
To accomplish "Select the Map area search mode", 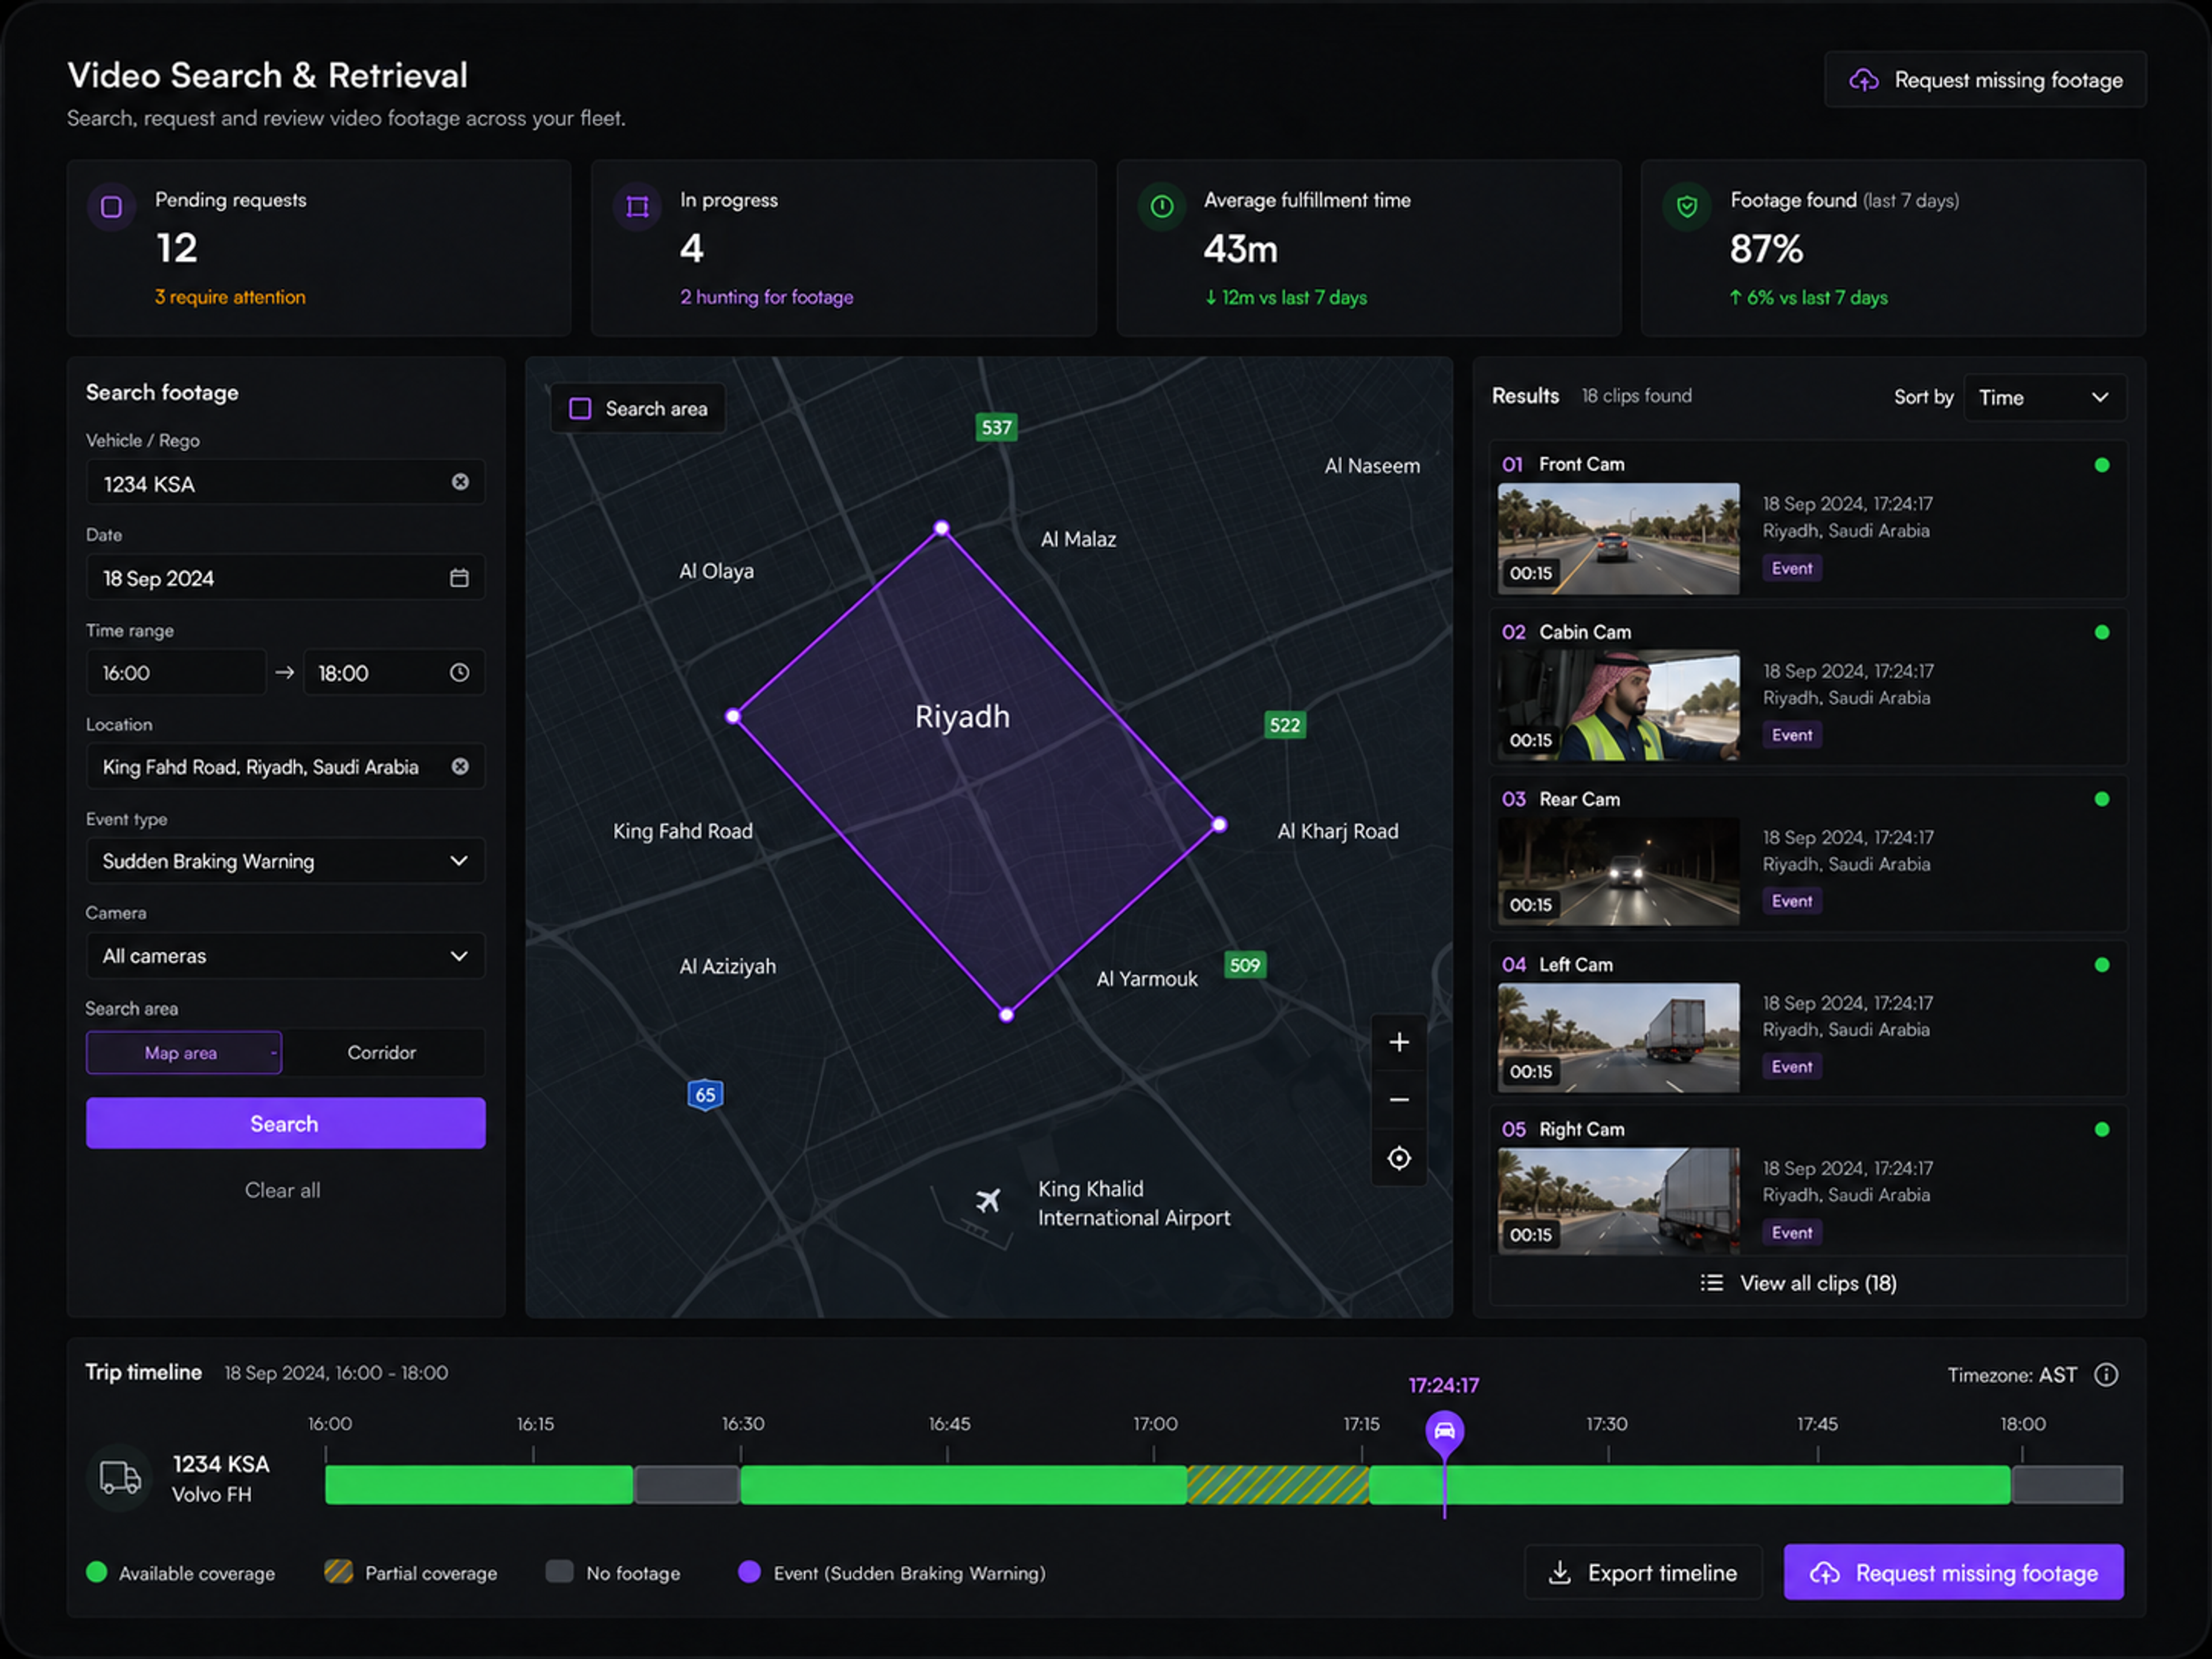I will coord(184,1053).
